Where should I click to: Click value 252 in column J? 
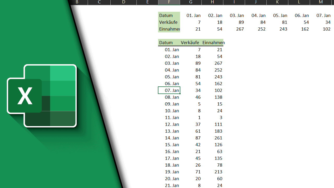coord(261,29)
